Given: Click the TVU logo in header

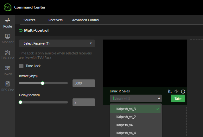Looking at the screenshot, I should pyautogui.click(x=8, y=7).
